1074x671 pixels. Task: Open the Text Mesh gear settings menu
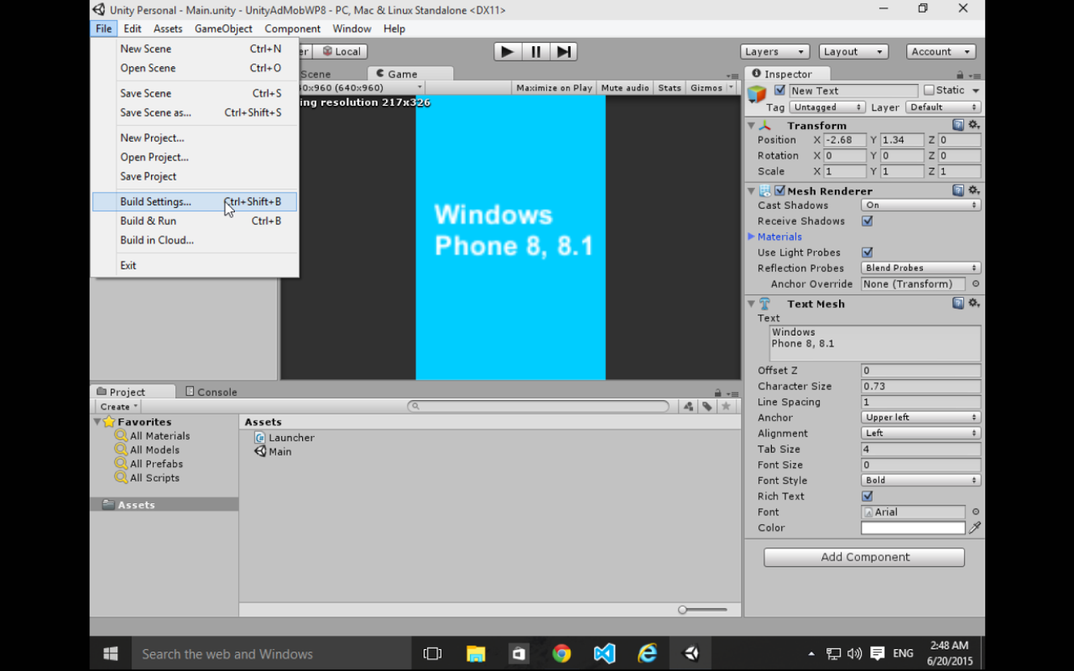974,303
